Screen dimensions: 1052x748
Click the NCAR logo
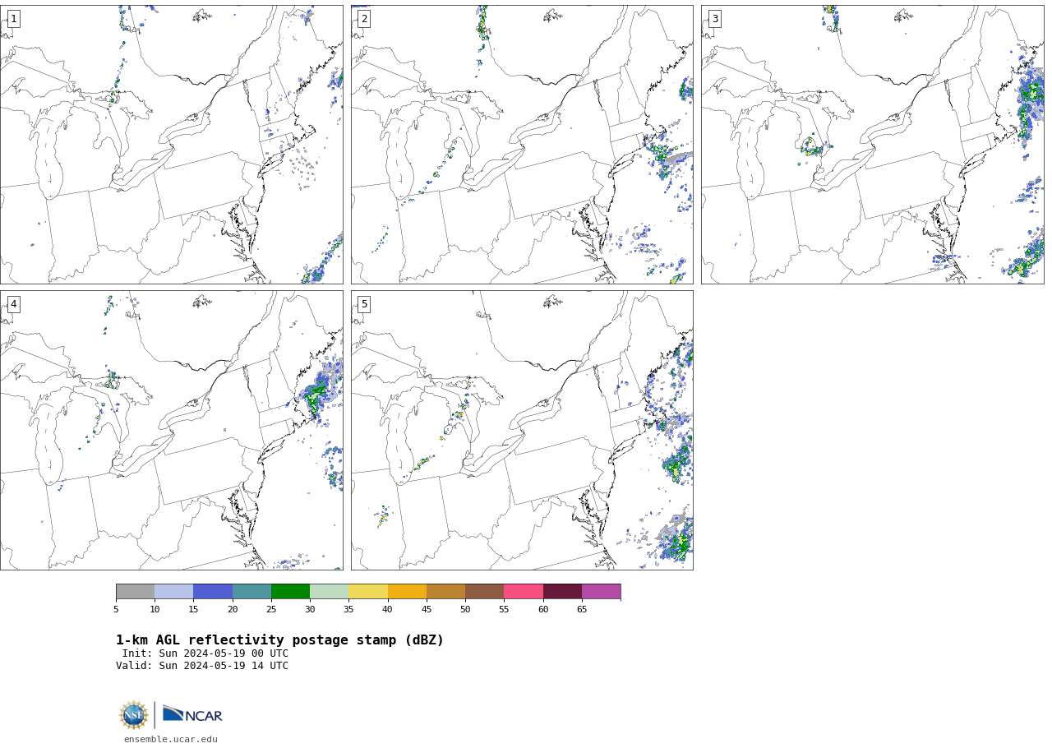[192, 714]
